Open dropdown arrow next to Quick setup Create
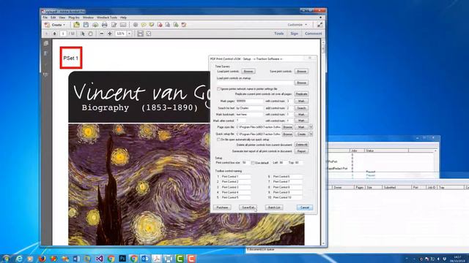Image resolution: width=469 pixels, height=263 pixels. [311, 134]
